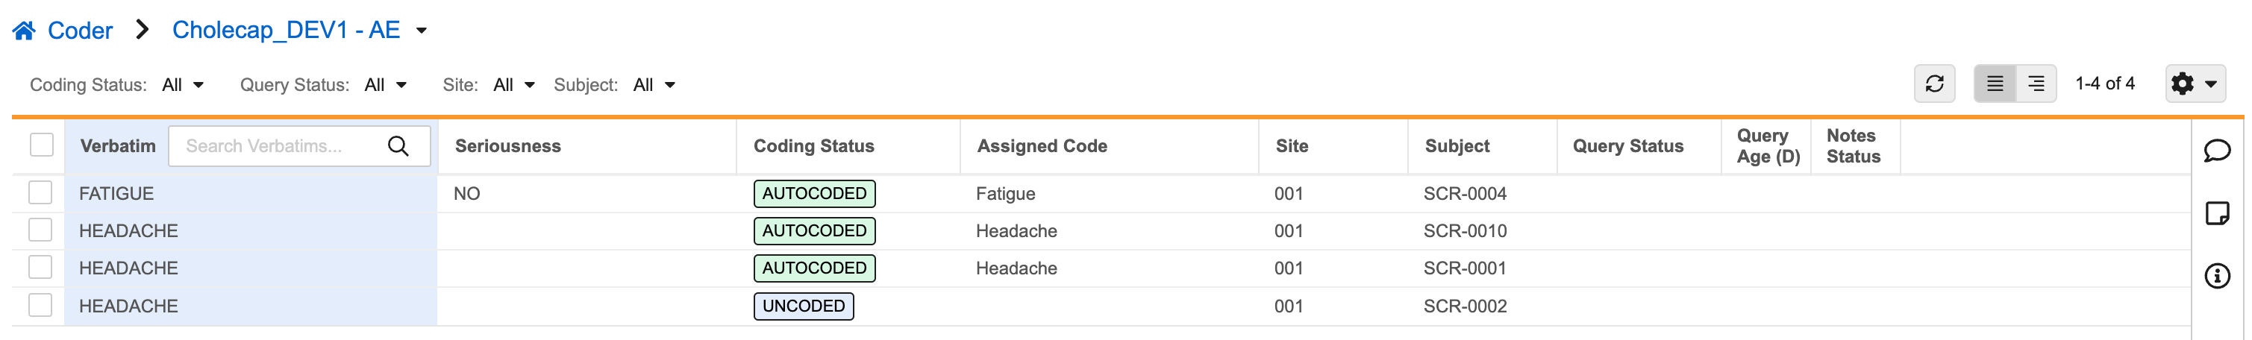Toggle the select-all header checkbox
Viewport: 2252px width, 340px height.
[42, 145]
